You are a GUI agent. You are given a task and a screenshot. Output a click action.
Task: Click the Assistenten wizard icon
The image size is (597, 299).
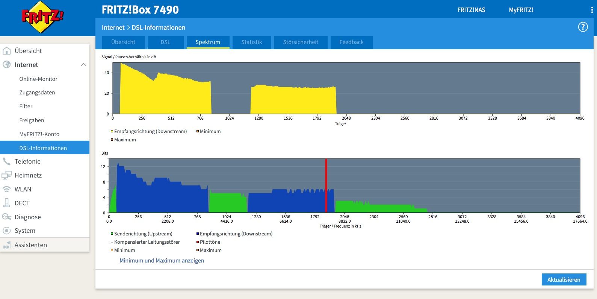coord(7,245)
